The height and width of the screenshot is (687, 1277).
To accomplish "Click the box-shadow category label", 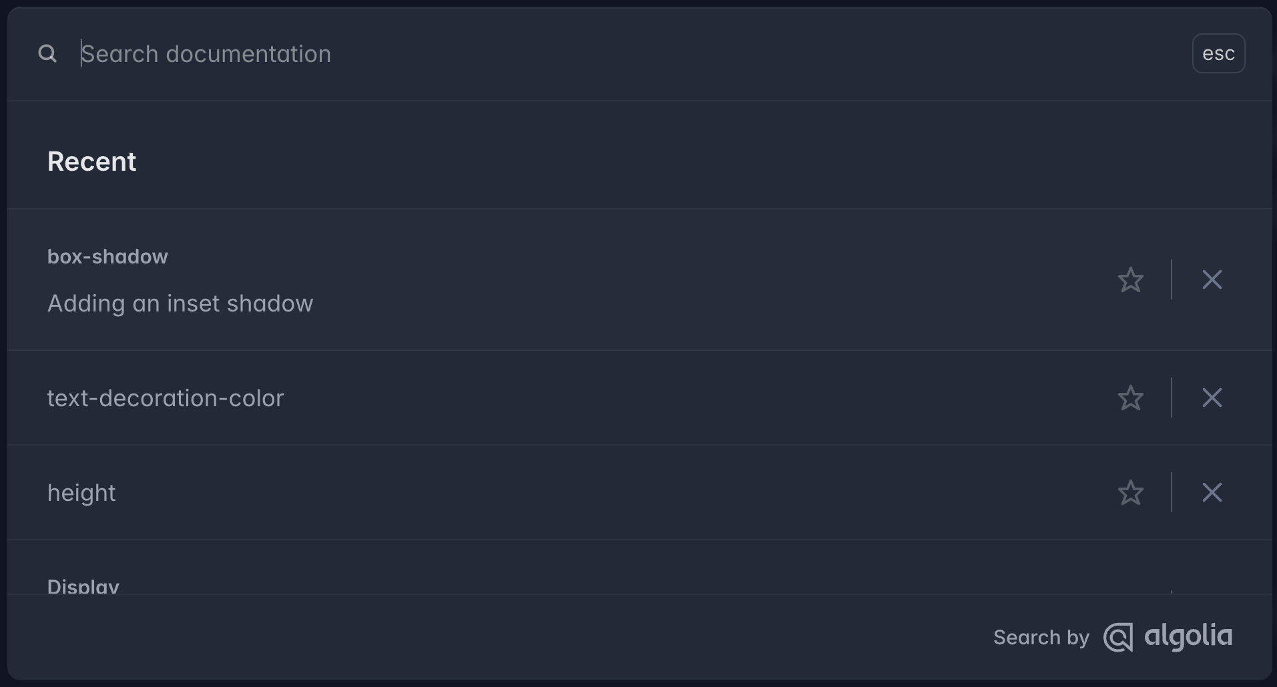I will point(107,257).
